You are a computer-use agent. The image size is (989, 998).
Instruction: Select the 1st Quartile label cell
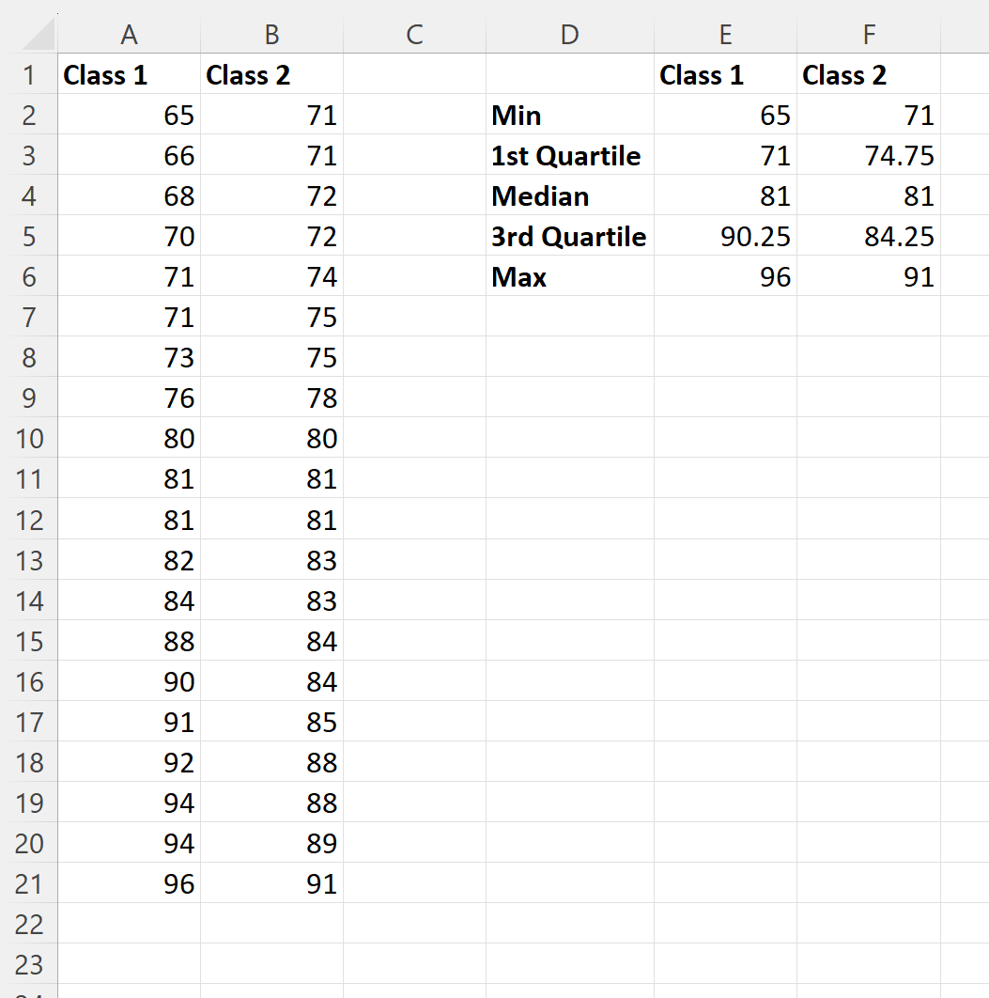(x=570, y=155)
